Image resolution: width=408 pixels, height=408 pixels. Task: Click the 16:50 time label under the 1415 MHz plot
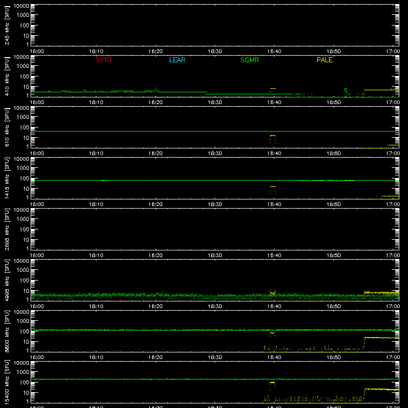click(x=334, y=205)
